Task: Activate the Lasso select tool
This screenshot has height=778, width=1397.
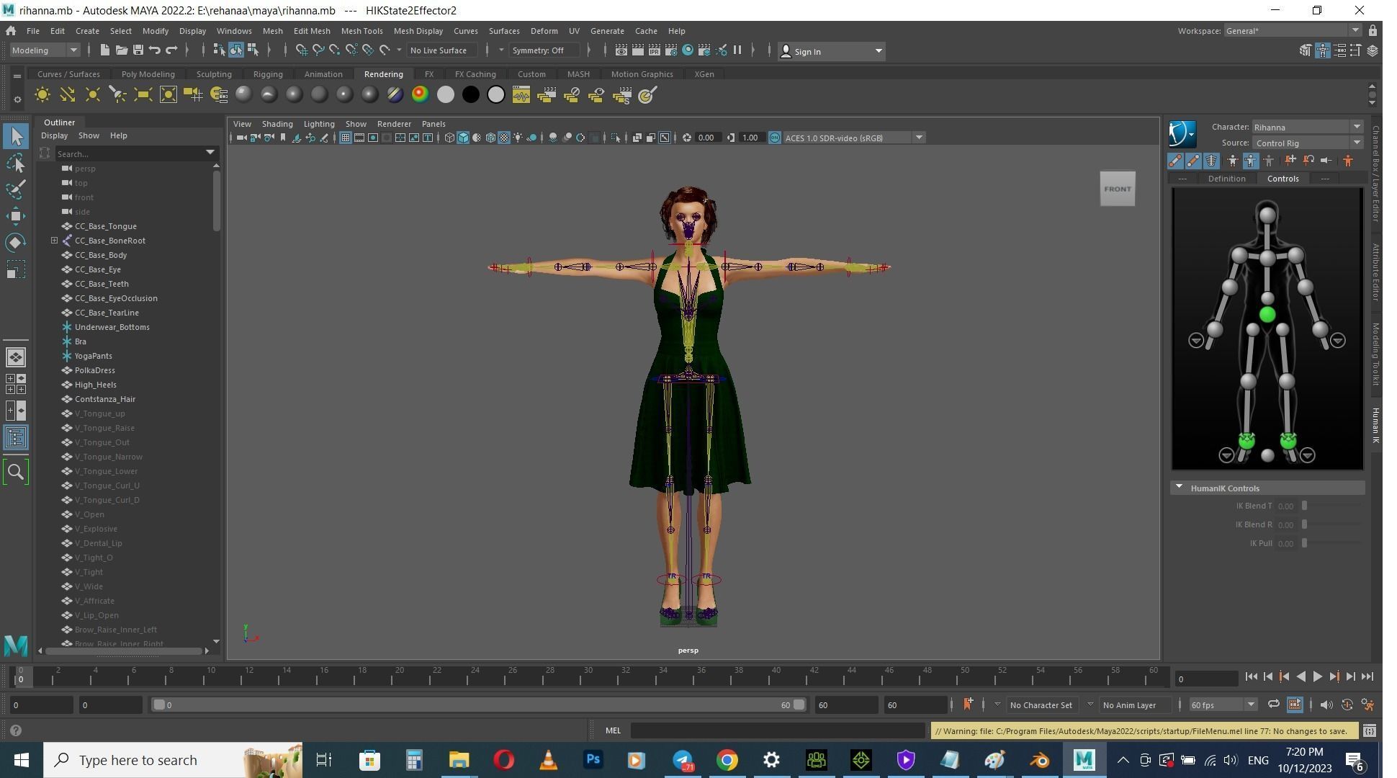Action: 16,164
